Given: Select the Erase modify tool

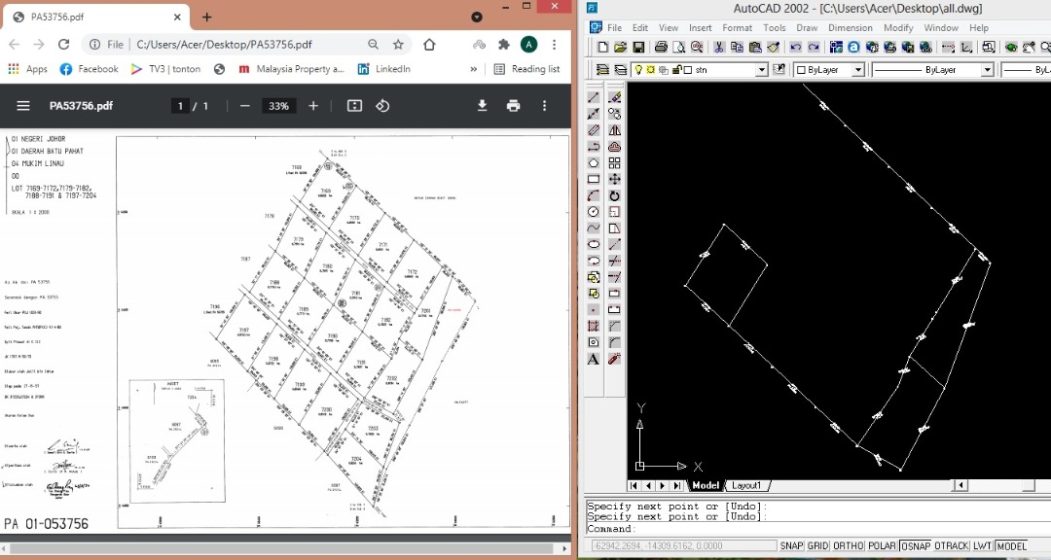Looking at the screenshot, I should pyautogui.click(x=615, y=97).
